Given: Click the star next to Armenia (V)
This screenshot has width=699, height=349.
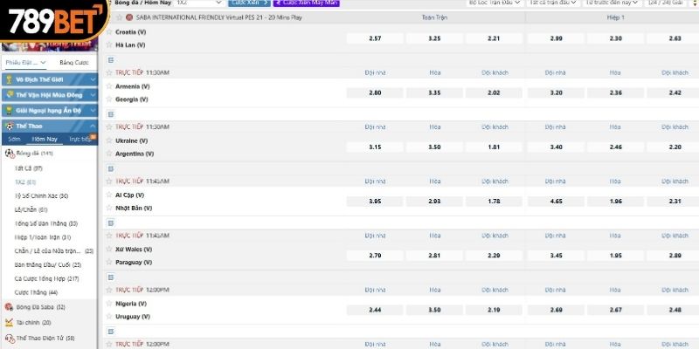Looking at the screenshot, I should point(110,86).
